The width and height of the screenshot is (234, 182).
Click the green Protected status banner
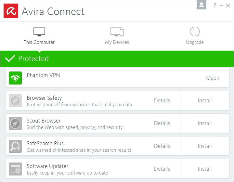117,59
